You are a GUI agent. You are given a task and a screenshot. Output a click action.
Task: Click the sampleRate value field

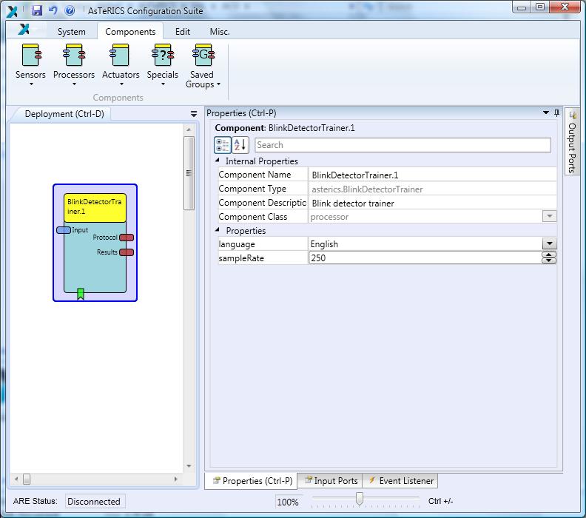[x=425, y=258]
